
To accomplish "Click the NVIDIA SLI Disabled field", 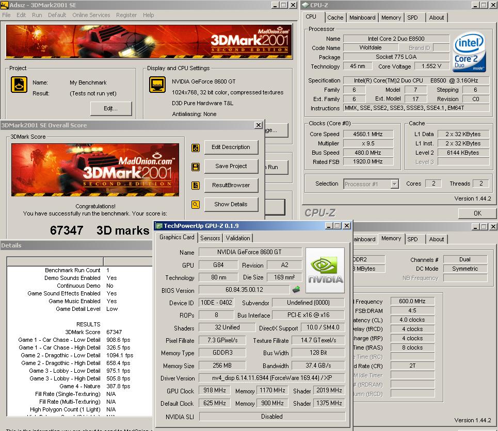I will pos(272,417).
